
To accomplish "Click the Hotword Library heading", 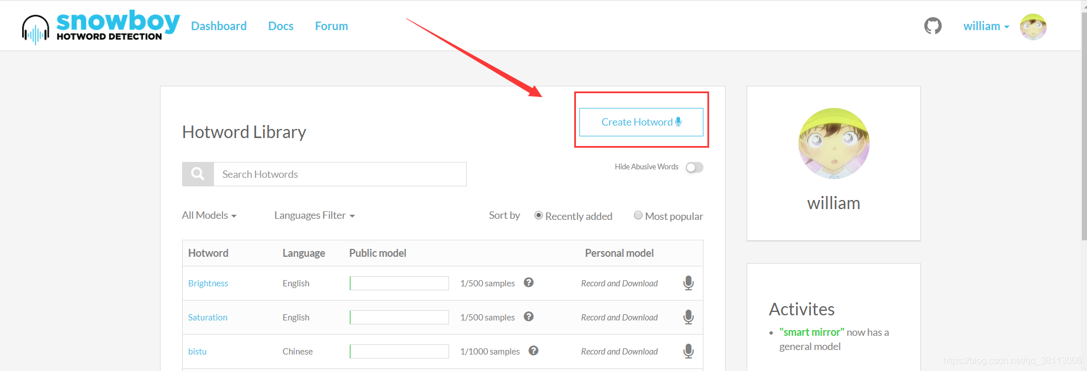I will pyautogui.click(x=244, y=132).
